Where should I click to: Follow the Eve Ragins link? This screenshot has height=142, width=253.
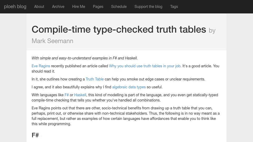coord(41,66)
